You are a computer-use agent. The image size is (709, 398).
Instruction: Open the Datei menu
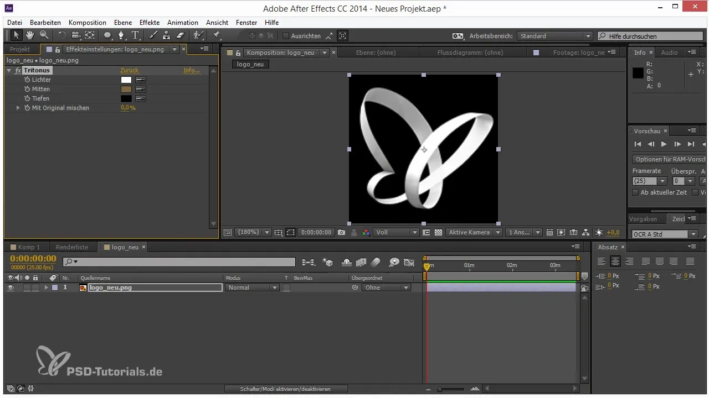click(x=15, y=23)
